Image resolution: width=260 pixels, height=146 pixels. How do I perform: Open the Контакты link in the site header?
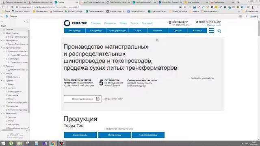click(x=134, y=23)
